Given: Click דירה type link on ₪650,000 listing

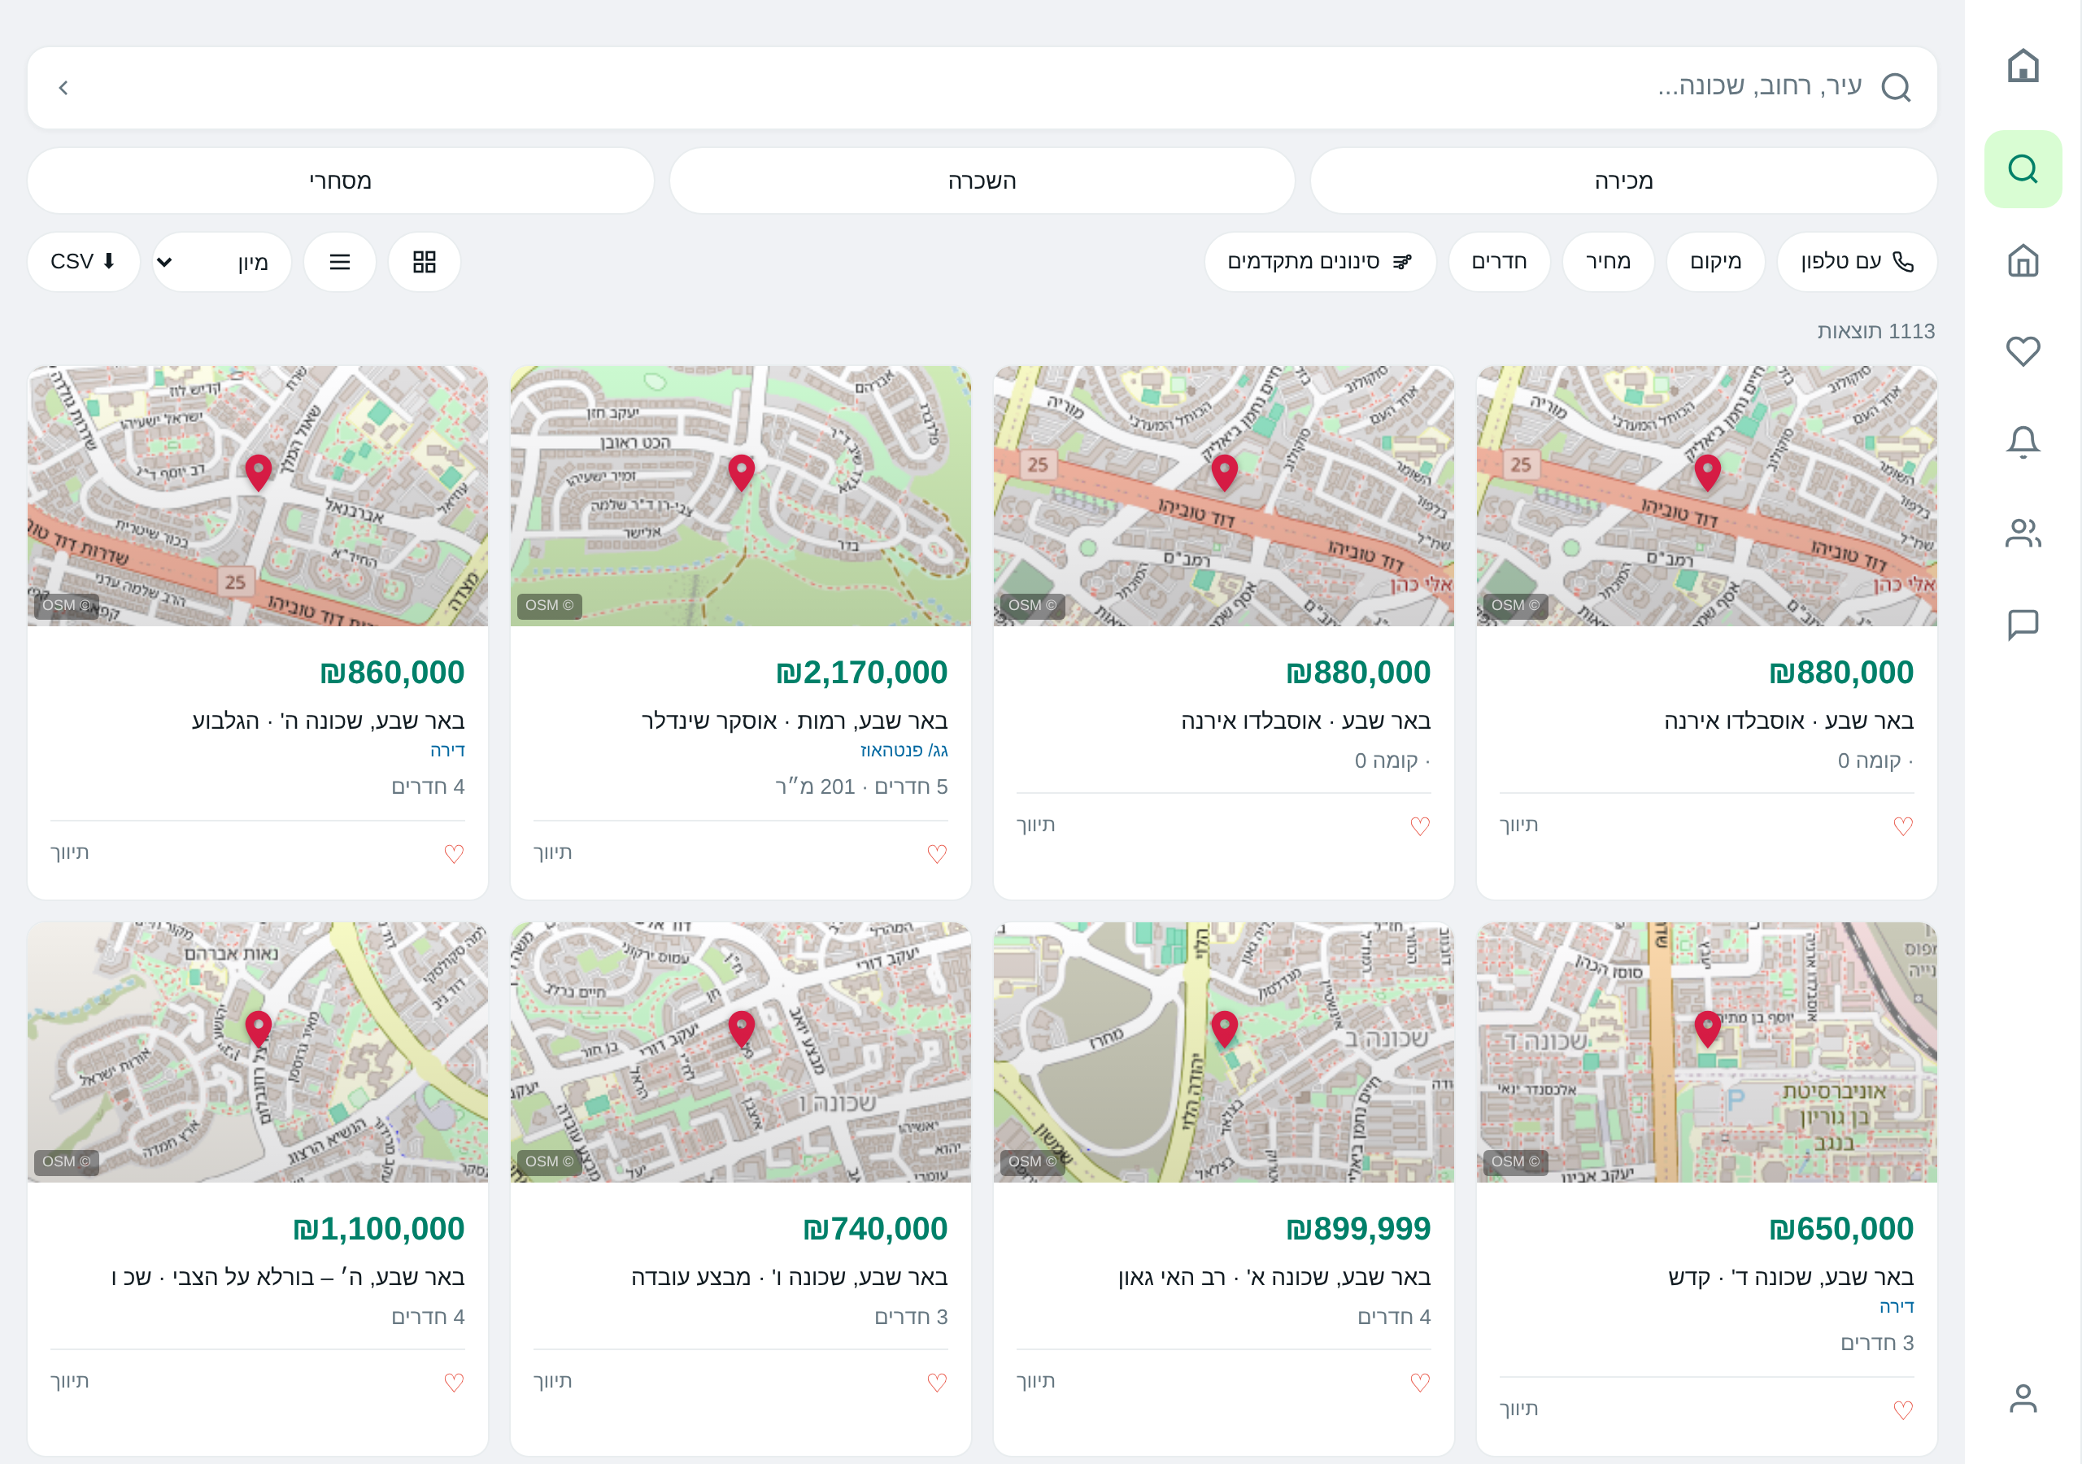Looking at the screenshot, I should click(1896, 1306).
